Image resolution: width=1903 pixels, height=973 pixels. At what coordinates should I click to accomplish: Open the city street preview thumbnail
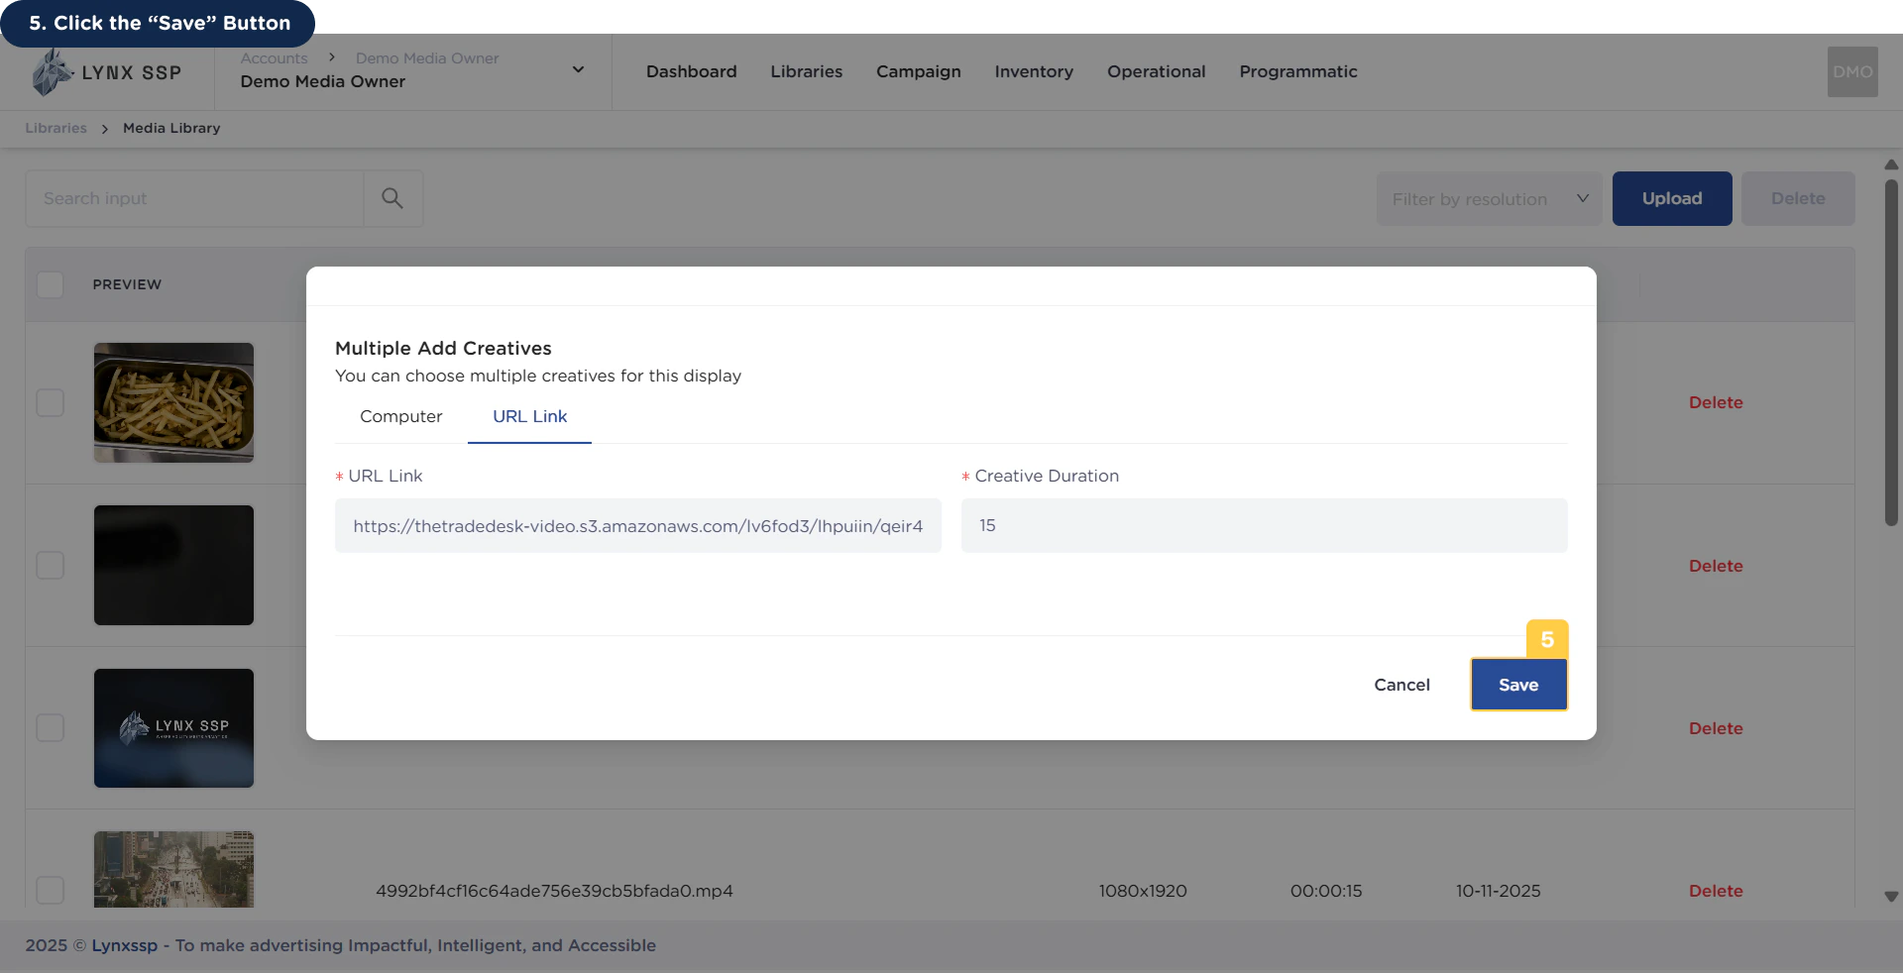(x=173, y=869)
